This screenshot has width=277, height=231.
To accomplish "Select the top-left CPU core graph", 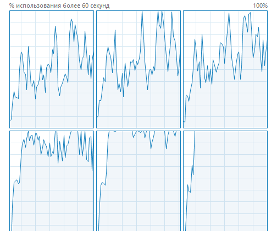I will tap(52, 69).
